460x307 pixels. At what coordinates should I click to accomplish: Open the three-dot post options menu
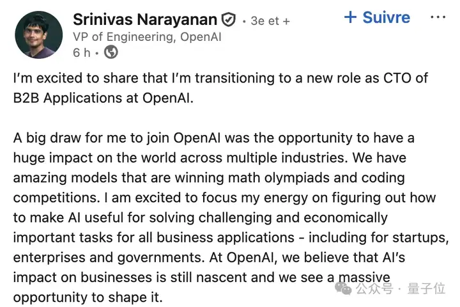[437, 17]
